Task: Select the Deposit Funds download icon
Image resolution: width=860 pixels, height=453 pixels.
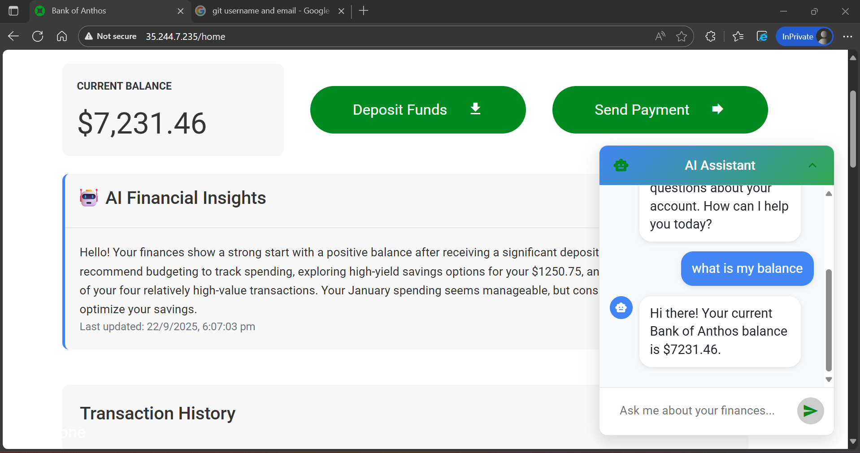Action: click(x=475, y=109)
